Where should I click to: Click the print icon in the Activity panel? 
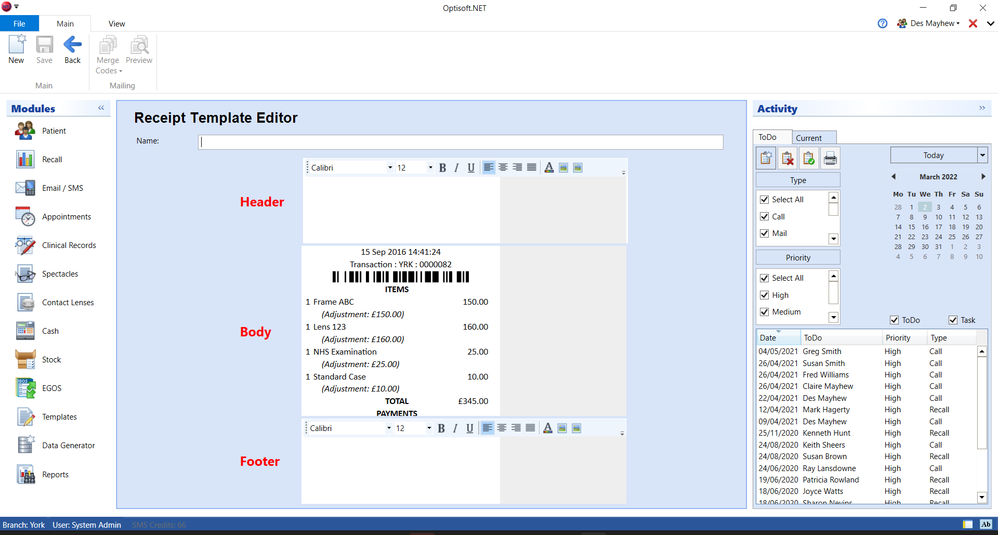(830, 158)
